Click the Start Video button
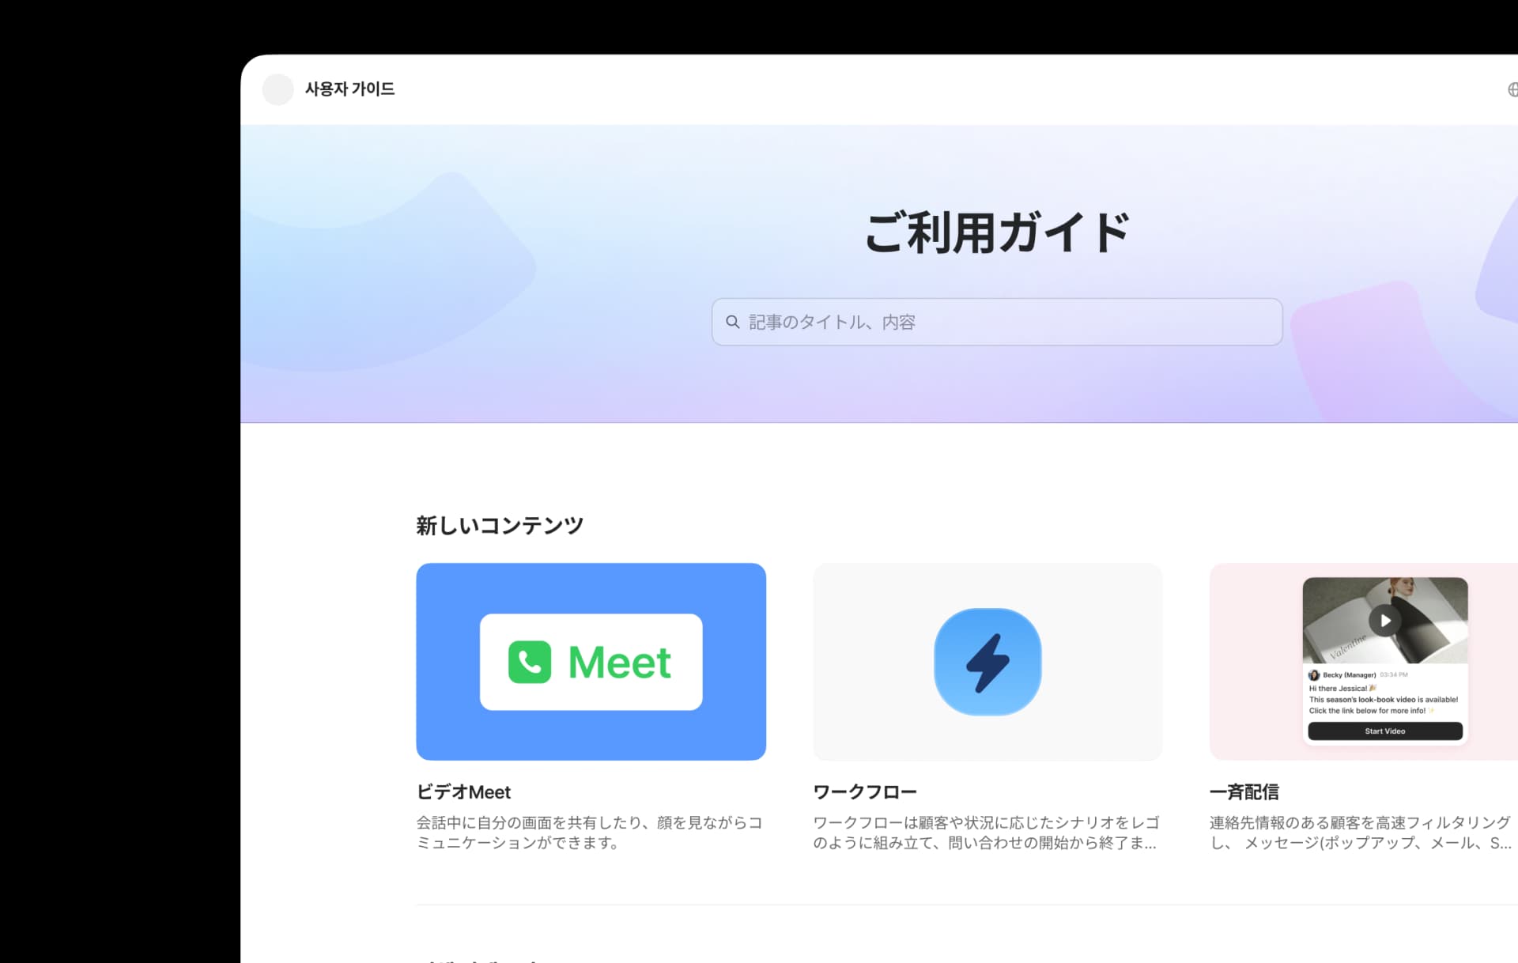Screen dimensions: 1518x963 [1385, 731]
